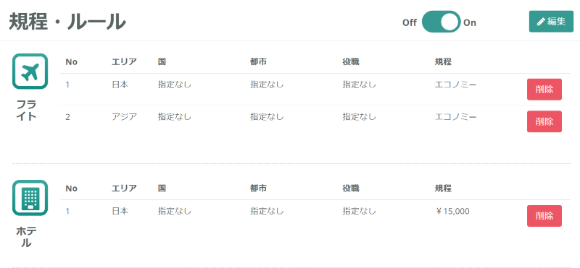Click the On label beside the switch
Viewport: 580px width, 268px height.
(x=470, y=22)
